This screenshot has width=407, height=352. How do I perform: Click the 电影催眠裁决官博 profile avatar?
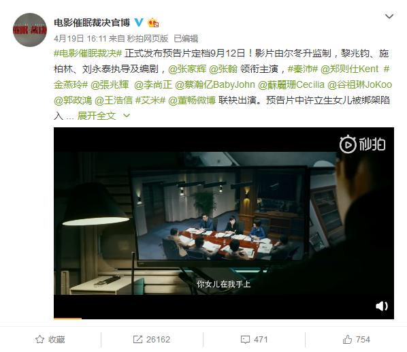pyautogui.click(x=29, y=30)
